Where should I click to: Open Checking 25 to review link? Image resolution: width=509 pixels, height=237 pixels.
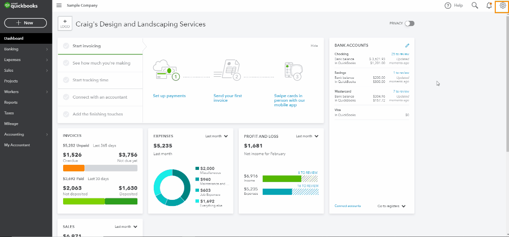[x=400, y=54]
